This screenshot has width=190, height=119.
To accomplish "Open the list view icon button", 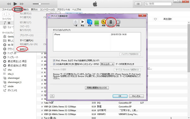I will (x=138, y=4).
